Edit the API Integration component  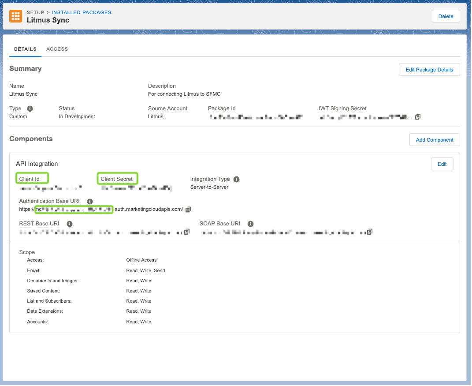[x=442, y=164]
